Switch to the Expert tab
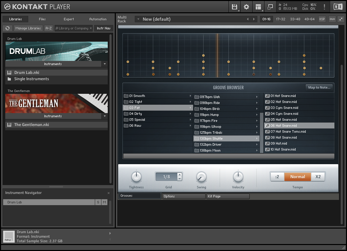 pyautogui.click(x=69, y=19)
